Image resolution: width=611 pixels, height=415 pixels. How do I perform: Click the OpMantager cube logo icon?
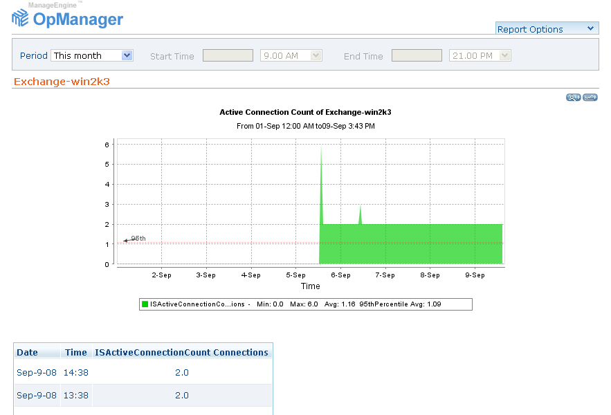point(20,18)
